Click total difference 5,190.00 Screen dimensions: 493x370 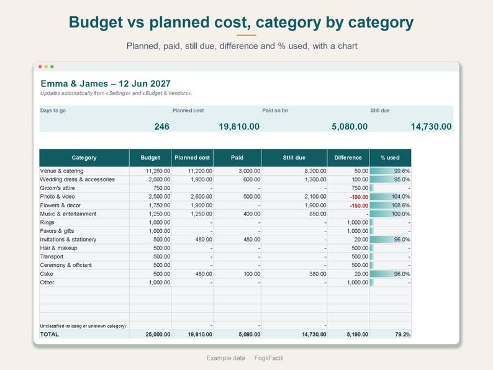click(x=348, y=334)
